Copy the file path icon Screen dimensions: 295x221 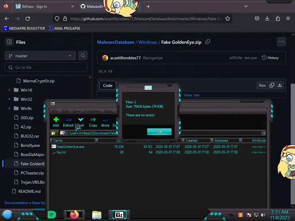click(x=207, y=42)
